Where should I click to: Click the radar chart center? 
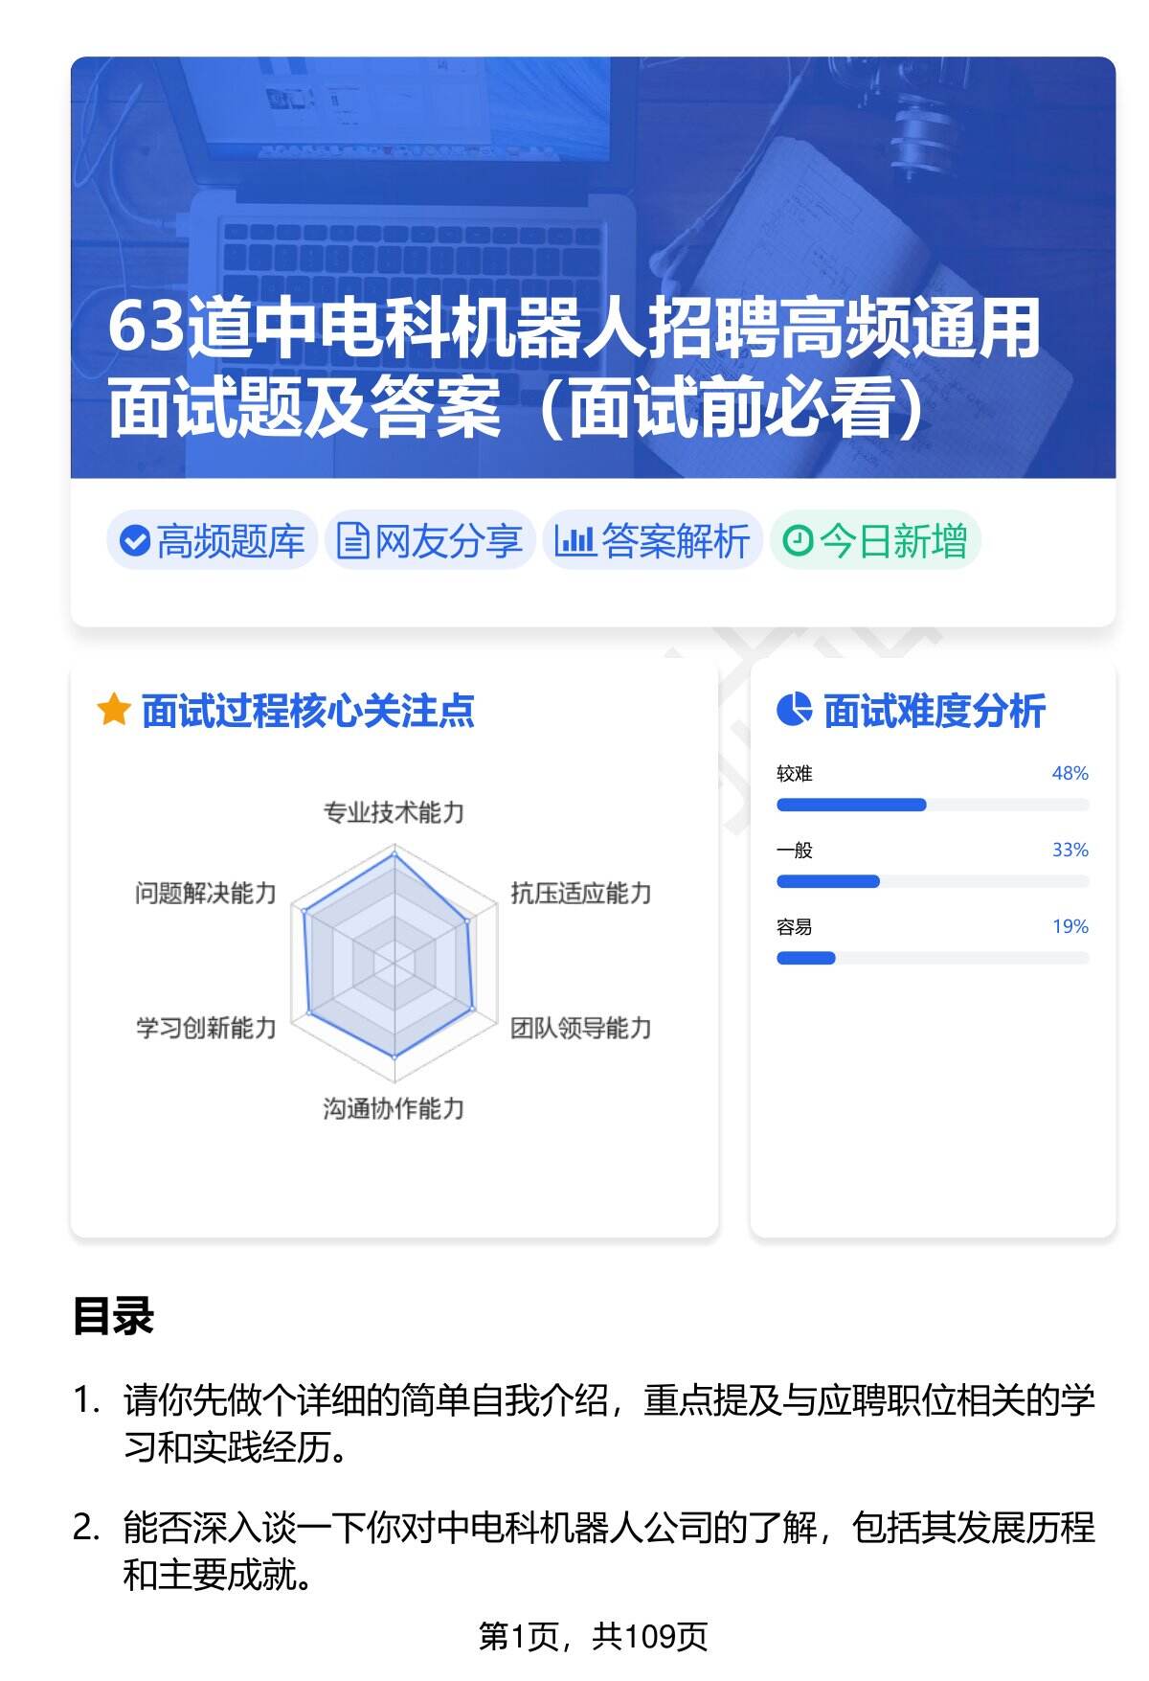394,961
